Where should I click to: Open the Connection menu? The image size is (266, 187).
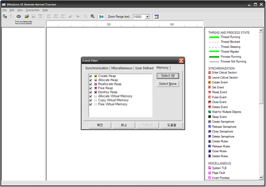33,10
